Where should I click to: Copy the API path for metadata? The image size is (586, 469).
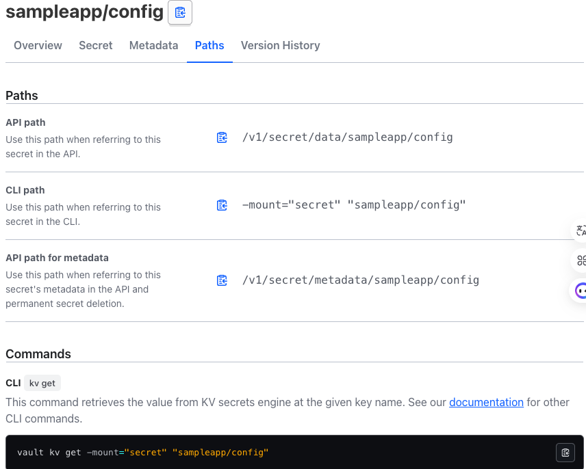[x=222, y=280]
